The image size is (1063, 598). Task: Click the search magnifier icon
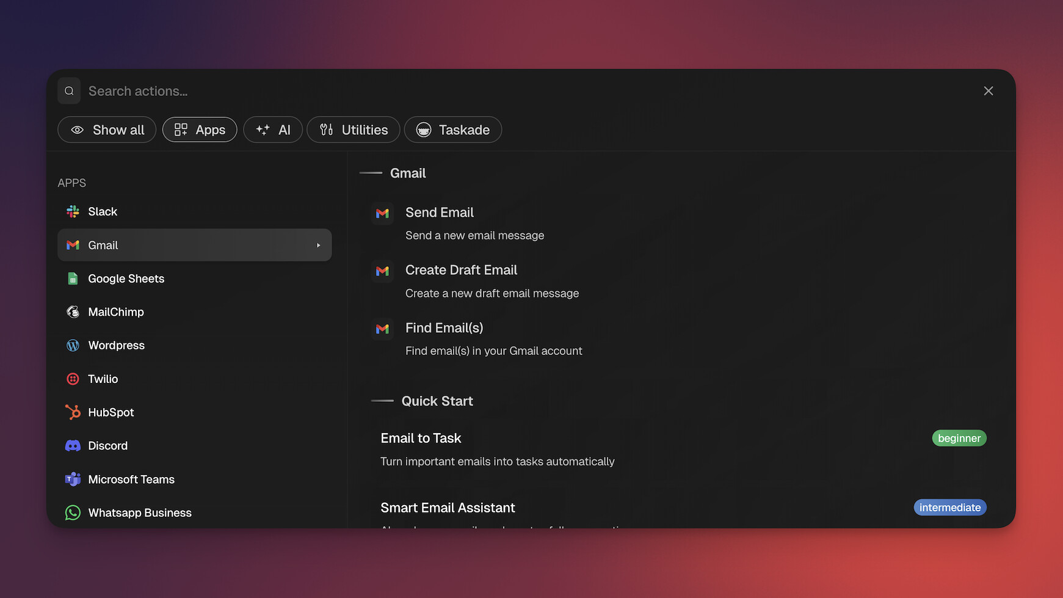point(69,90)
